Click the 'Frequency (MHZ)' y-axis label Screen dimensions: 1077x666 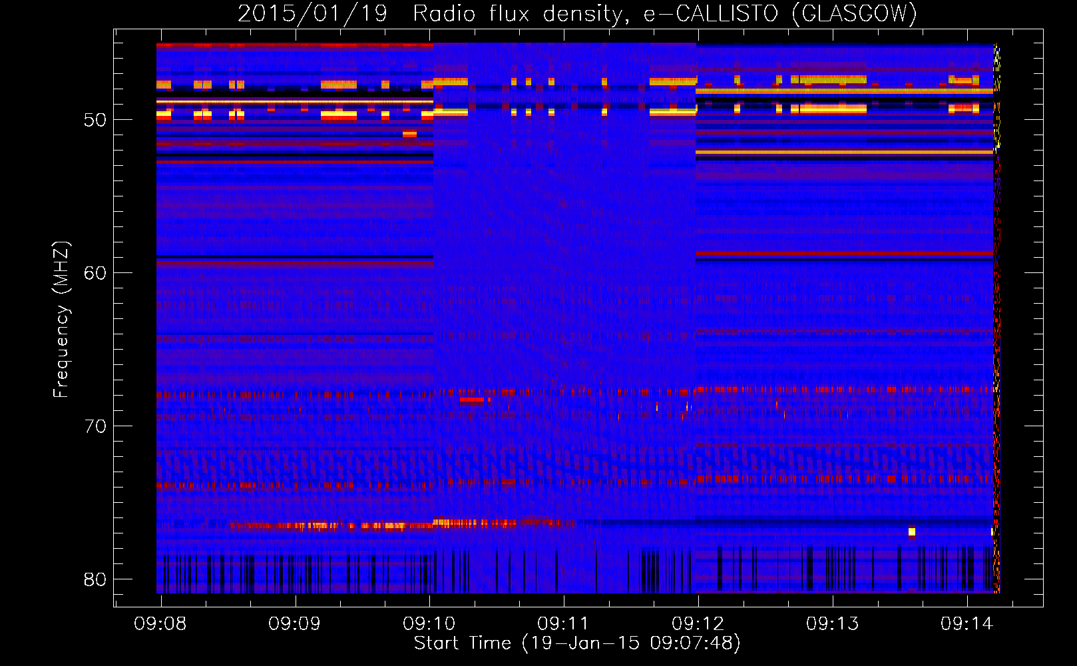61,319
